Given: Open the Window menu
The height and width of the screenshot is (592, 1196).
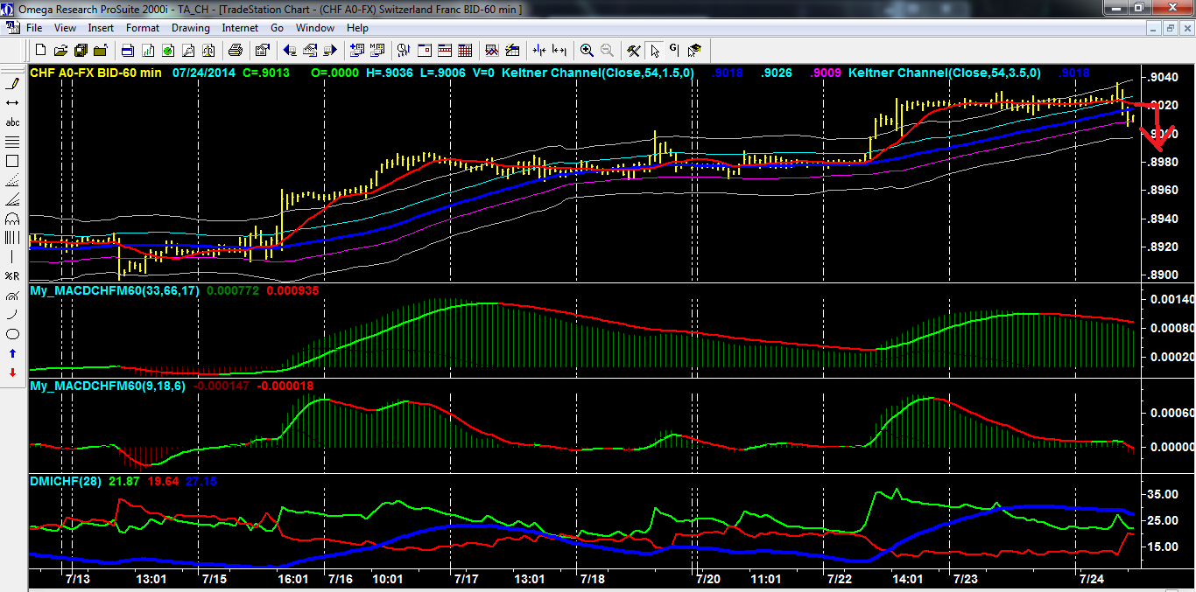Looking at the screenshot, I should tap(314, 28).
